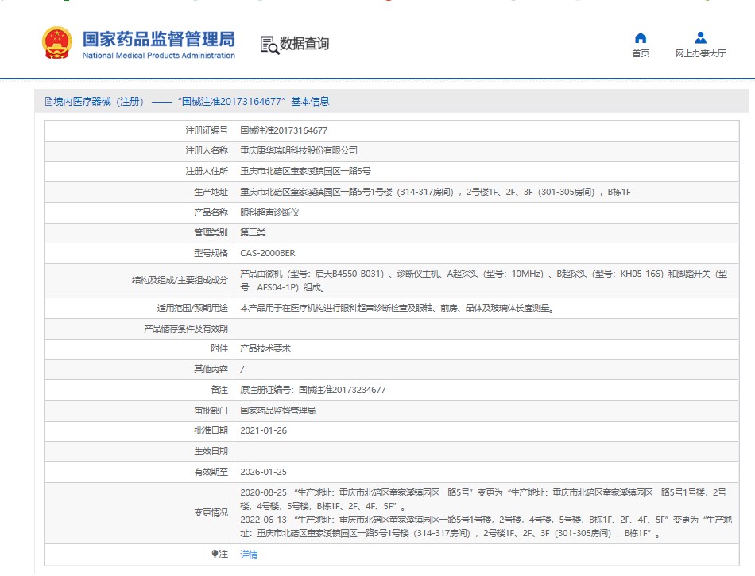This screenshot has width=755, height=576.
Task: Select registrant name 重庆康华瑞明科技股份有限公司
Action: click(299, 150)
